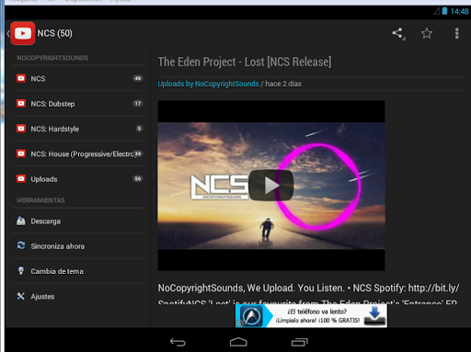Tap the Android recent apps button
This screenshot has height=352, width=471.
point(299,342)
